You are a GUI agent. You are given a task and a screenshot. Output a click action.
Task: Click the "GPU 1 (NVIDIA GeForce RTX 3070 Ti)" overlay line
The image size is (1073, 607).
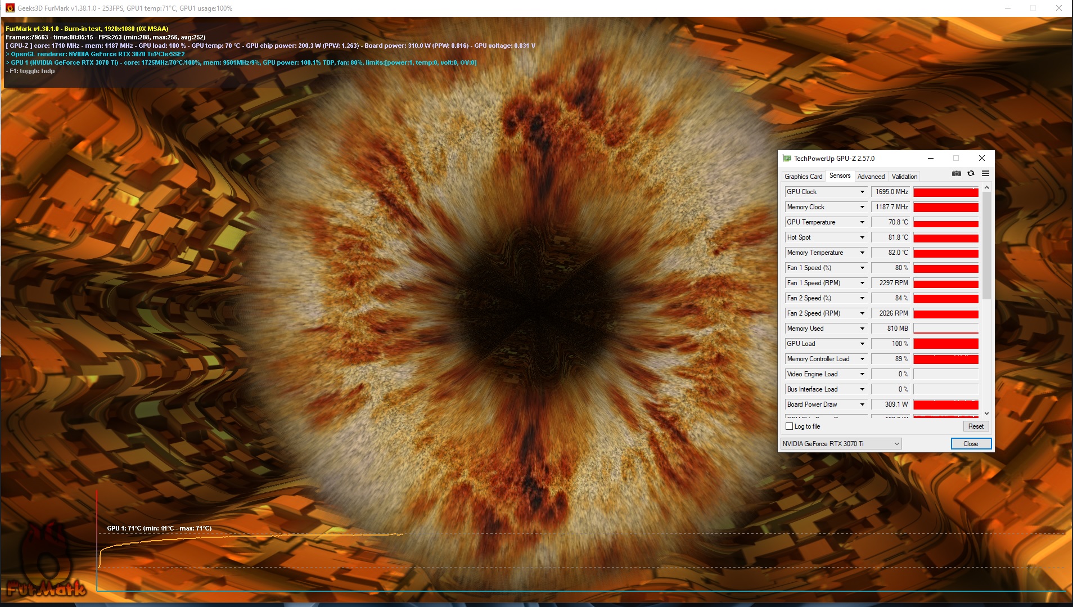click(241, 63)
